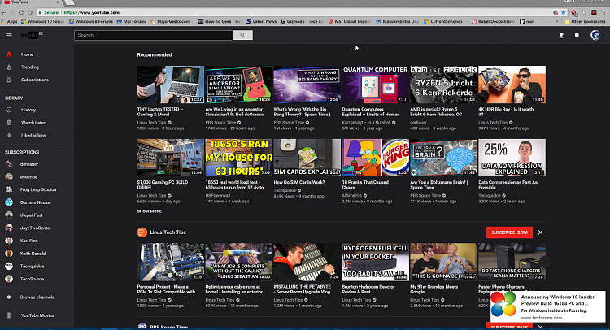Open Hydrogen Fuel Cell video thumbnail
Viewport: 610px width, 330px height.
point(376,262)
